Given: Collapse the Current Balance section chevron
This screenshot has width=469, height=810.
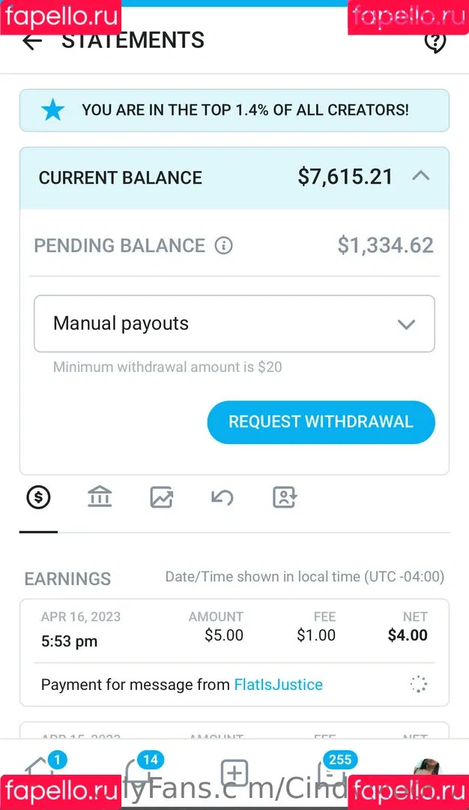Looking at the screenshot, I should (x=421, y=176).
